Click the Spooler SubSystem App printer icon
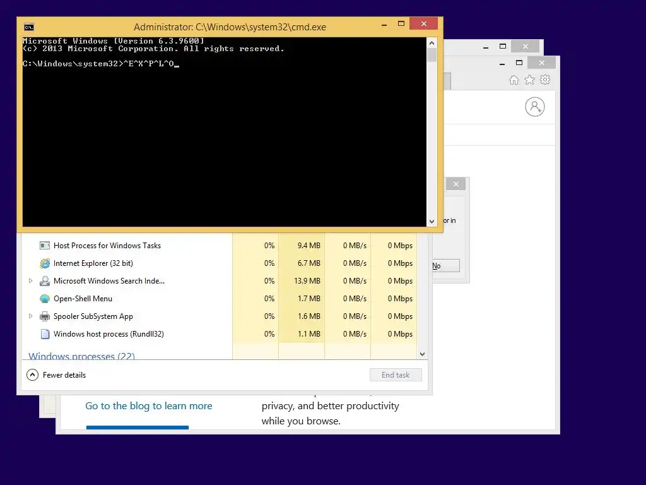Viewport: 646px width, 485px height. pyautogui.click(x=45, y=316)
